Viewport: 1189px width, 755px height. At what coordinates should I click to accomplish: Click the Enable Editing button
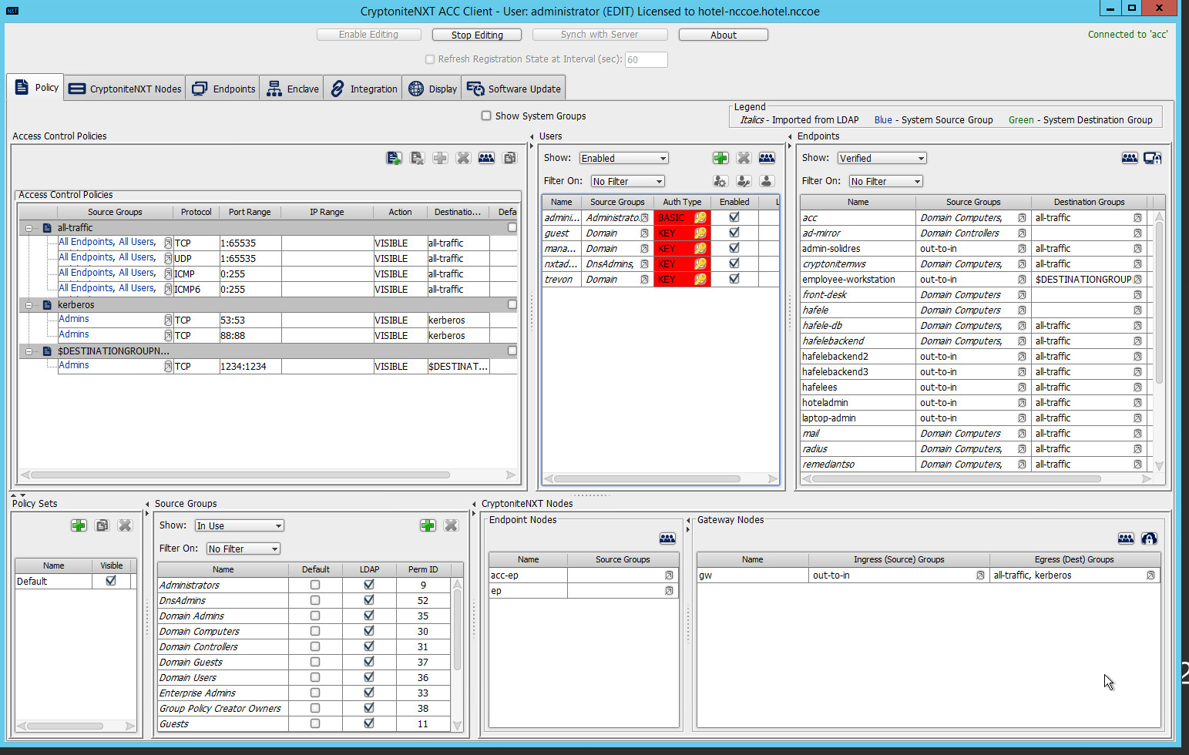368,35
